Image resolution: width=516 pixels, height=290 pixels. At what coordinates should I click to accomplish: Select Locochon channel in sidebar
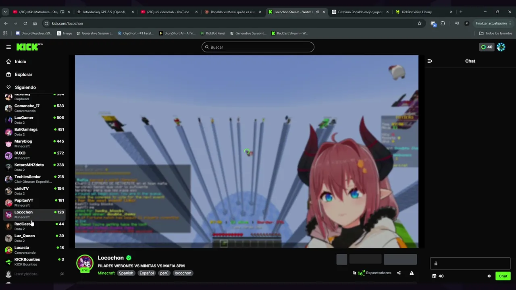(34, 215)
